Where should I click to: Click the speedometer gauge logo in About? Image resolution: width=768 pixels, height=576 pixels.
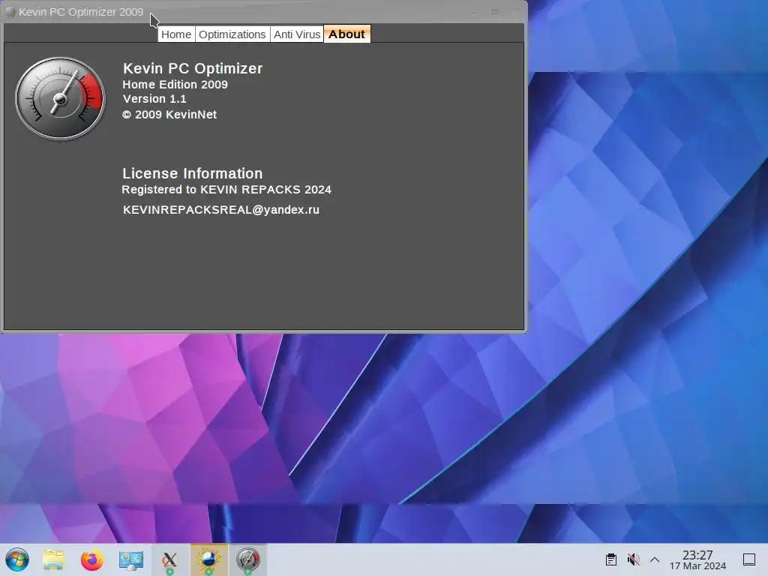[x=60, y=98]
